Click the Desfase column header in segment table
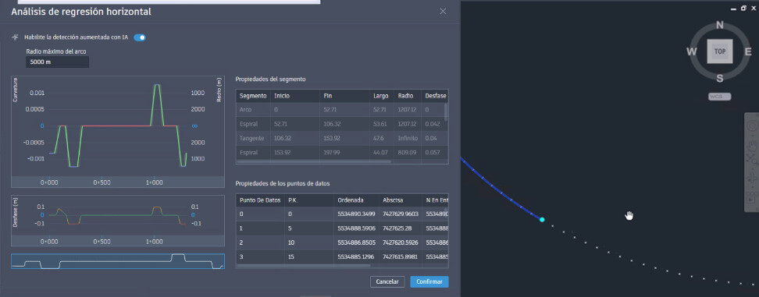This screenshot has width=759, height=297. coord(435,96)
